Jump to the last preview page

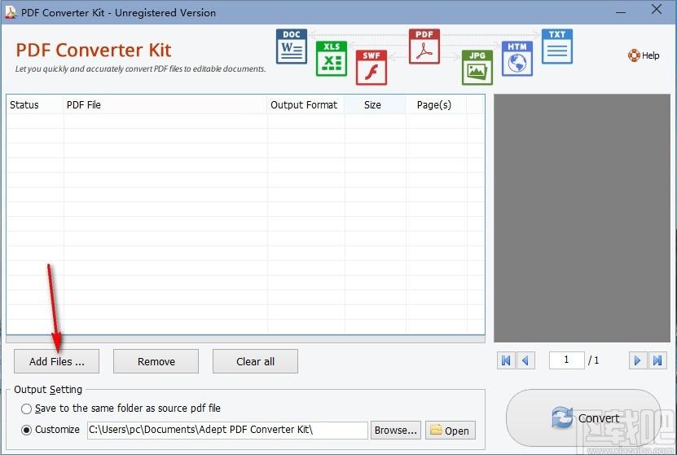[x=657, y=360]
